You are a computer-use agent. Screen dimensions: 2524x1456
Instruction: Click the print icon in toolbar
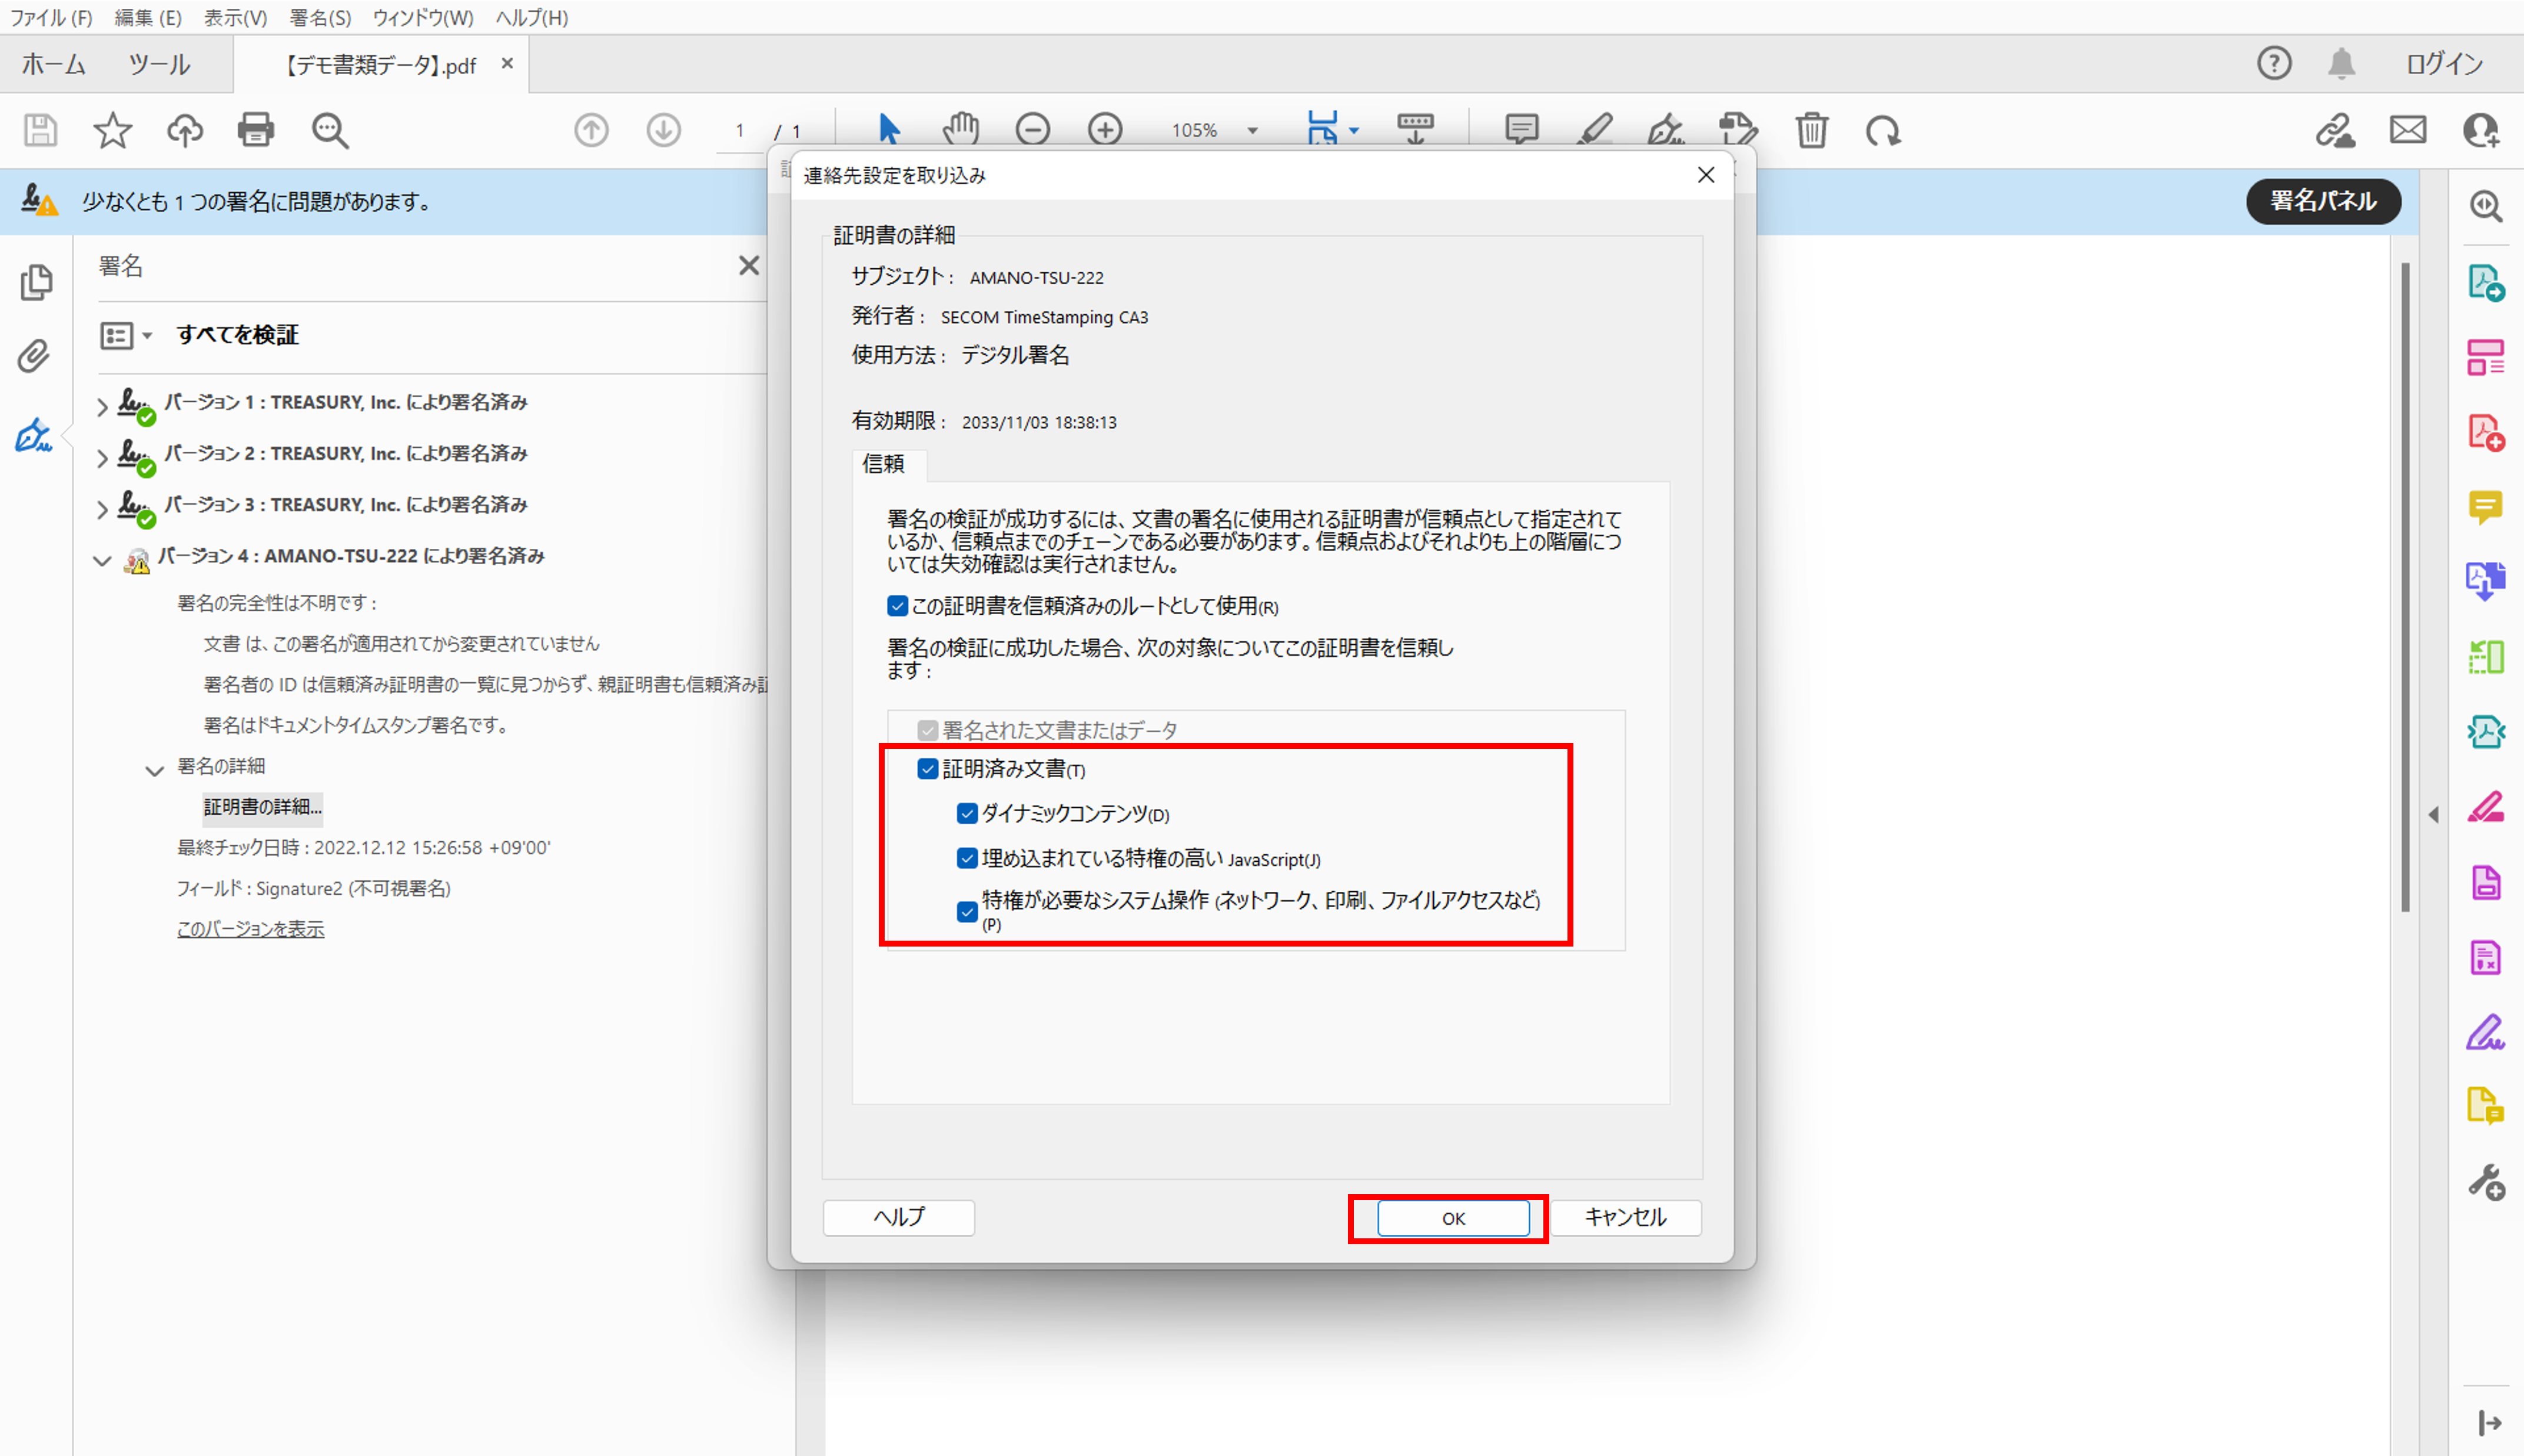[255, 130]
